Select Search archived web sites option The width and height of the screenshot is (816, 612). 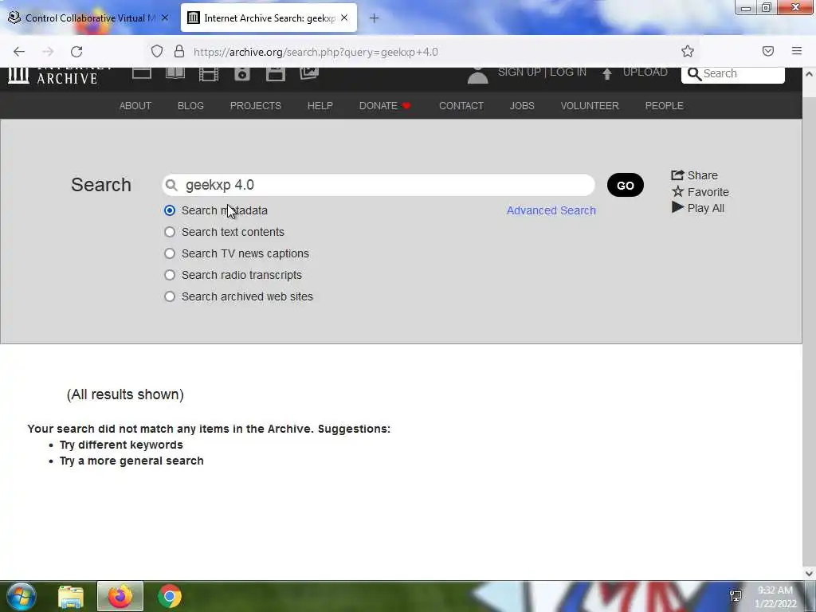pos(170,296)
